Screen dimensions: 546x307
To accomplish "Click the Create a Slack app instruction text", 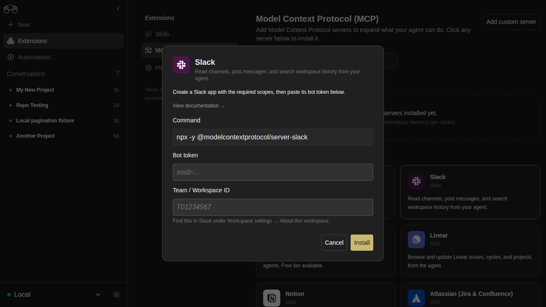I will 259,92.
